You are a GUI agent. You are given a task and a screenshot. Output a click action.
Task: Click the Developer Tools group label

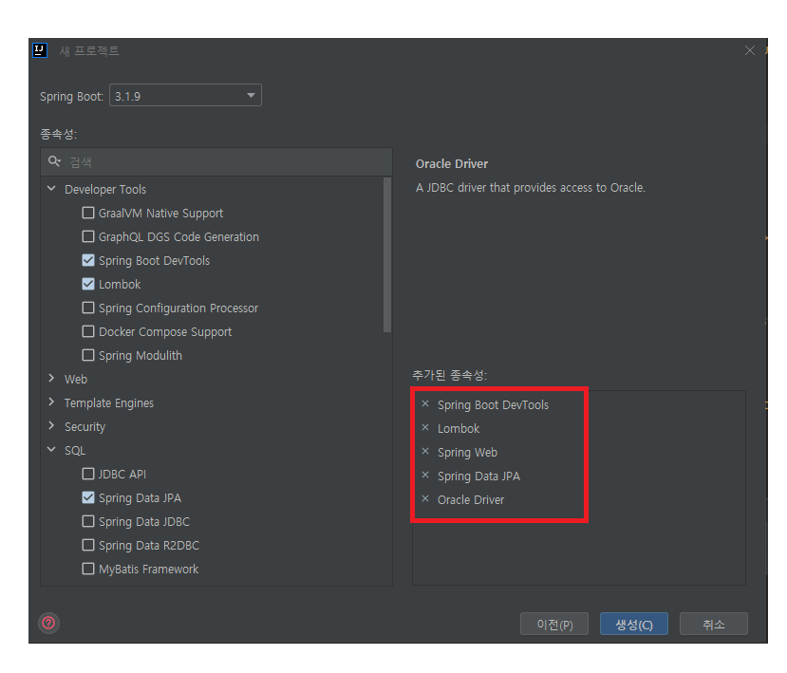click(105, 189)
